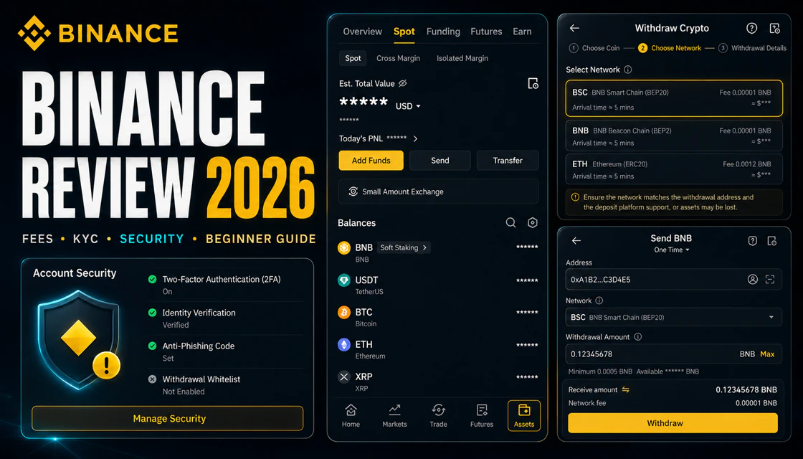Open balances settings hexagon icon

point(533,222)
